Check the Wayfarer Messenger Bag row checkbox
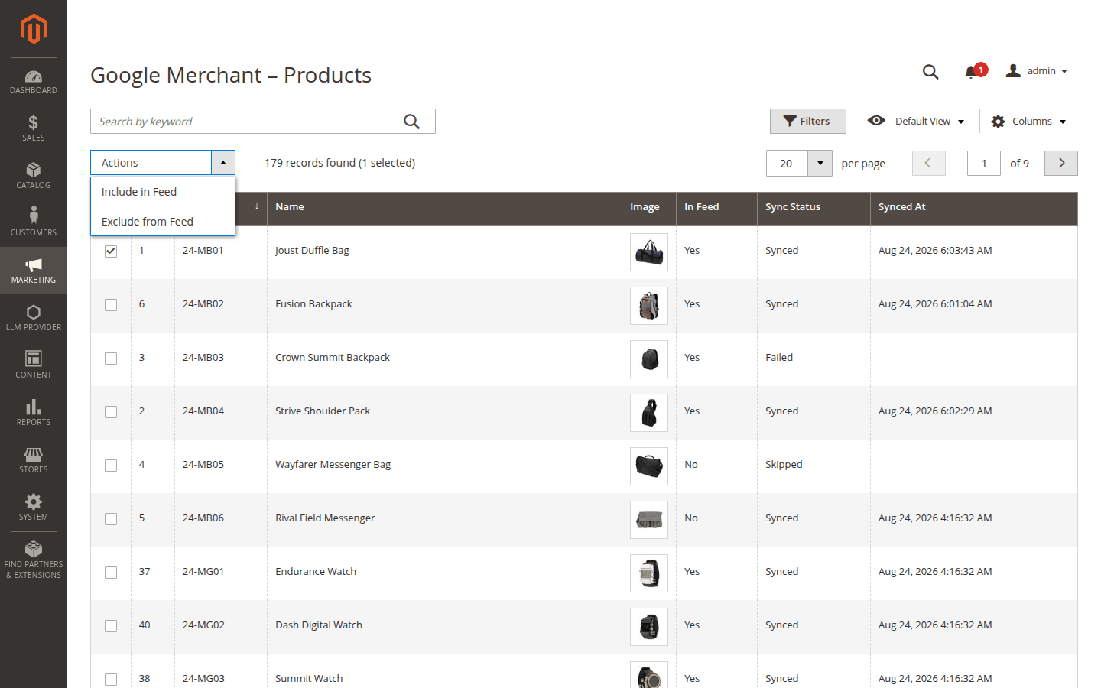The height and width of the screenshot is (688, 1101). (x=111, y=465)
